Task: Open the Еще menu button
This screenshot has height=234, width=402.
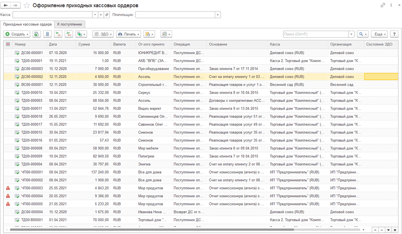Action: click(x=379, y=34)
